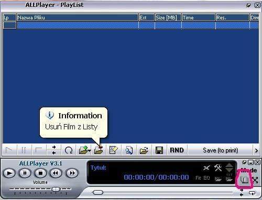
Task: Click the floppy disk save playlist icon
Action: (x=159, y=150)
